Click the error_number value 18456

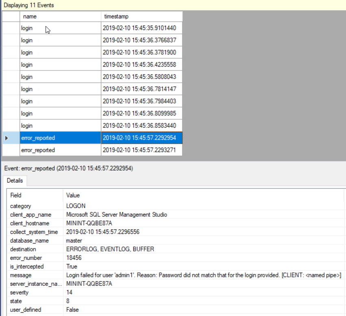coord(74,258)
